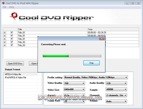Expand the Title_02 row
The image size is (143, 109).
(5, 42)
